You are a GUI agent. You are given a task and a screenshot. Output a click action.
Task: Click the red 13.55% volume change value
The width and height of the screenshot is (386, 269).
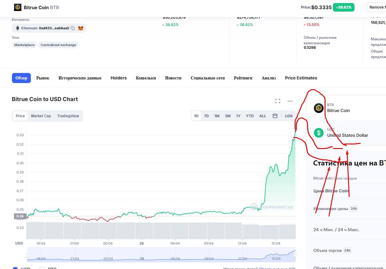click(311, 25)
